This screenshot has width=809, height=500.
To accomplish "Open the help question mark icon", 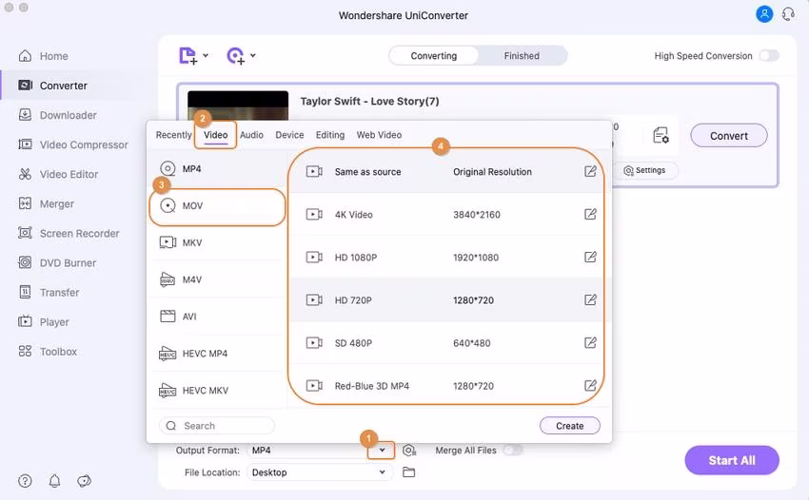I will 25,481.
